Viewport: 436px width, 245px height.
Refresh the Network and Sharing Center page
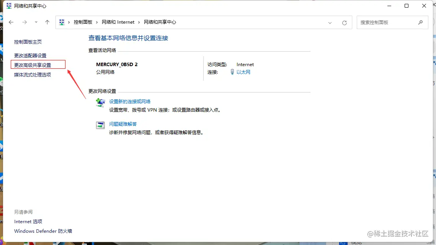[344, 23]
